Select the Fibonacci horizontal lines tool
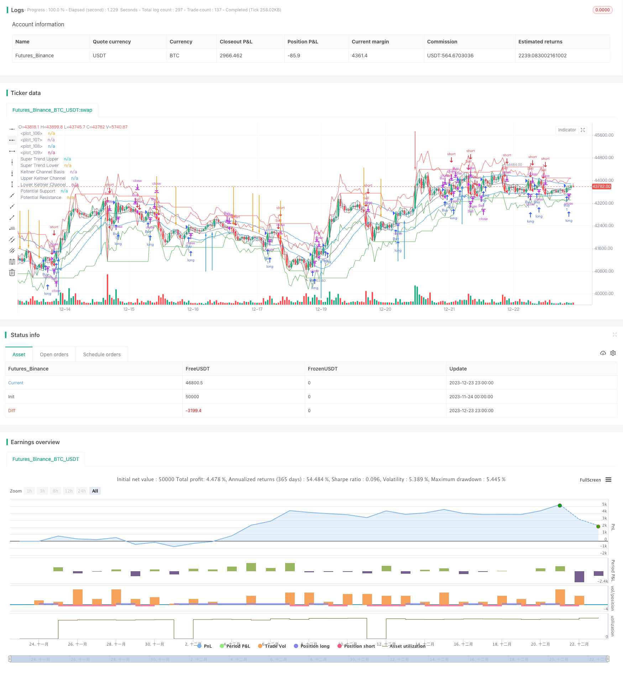Image resolution: width=623 pixels, height=673 pixels. [x=12, y=262]
